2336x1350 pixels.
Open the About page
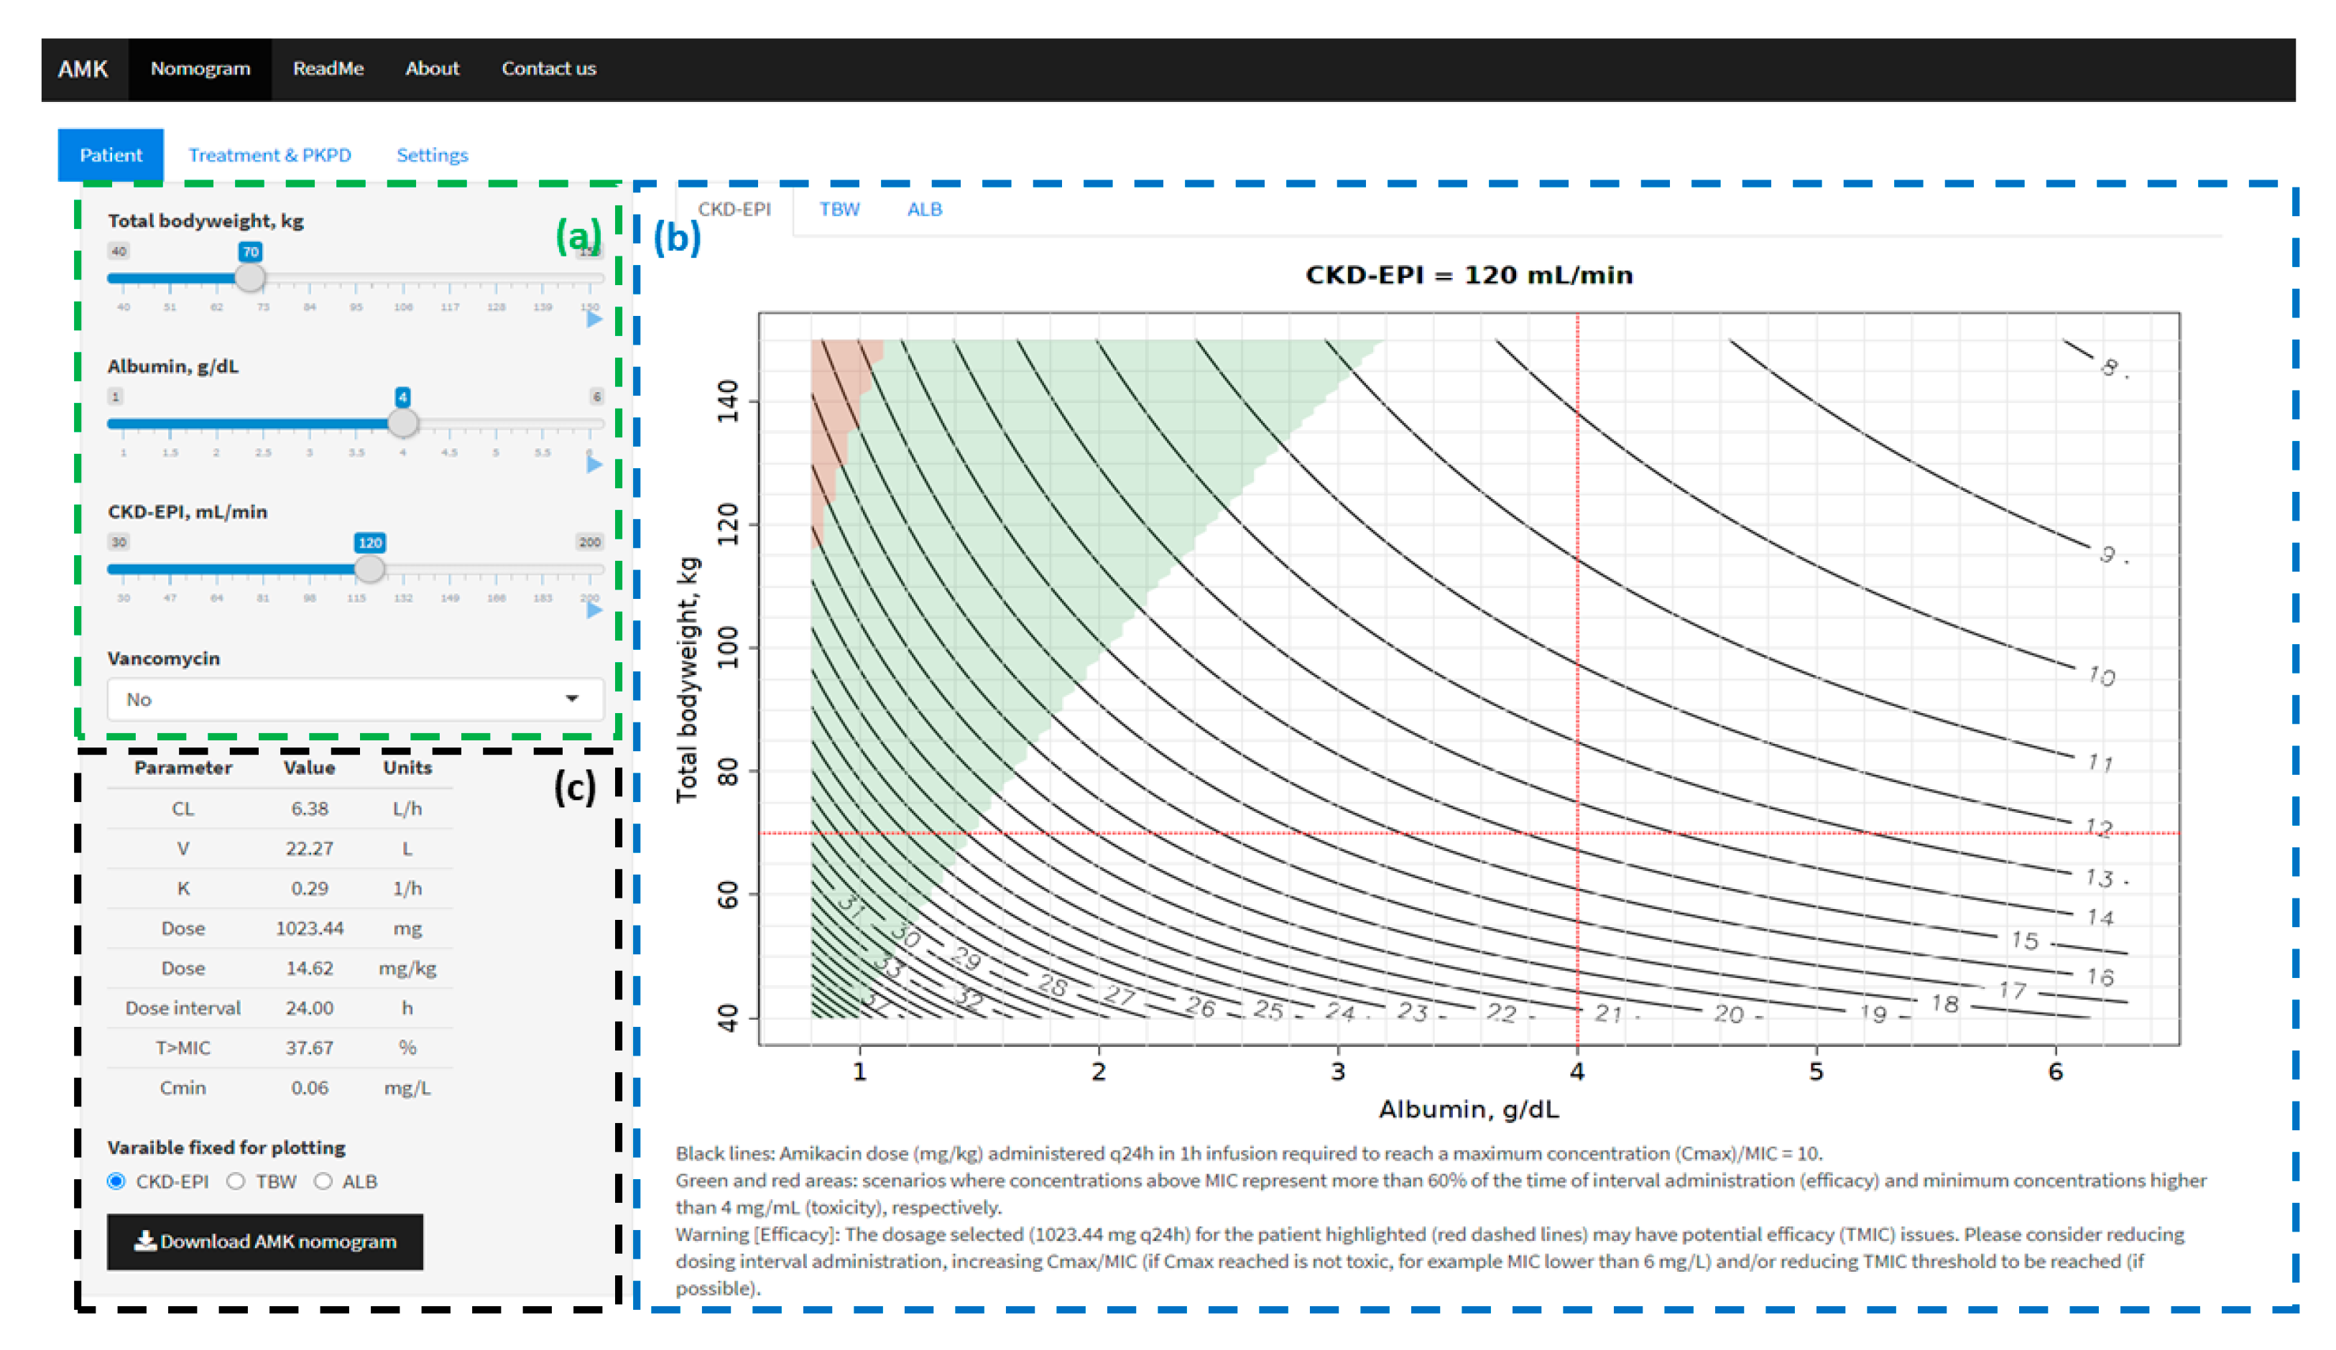pyautogui.click(x=432, y=70)
